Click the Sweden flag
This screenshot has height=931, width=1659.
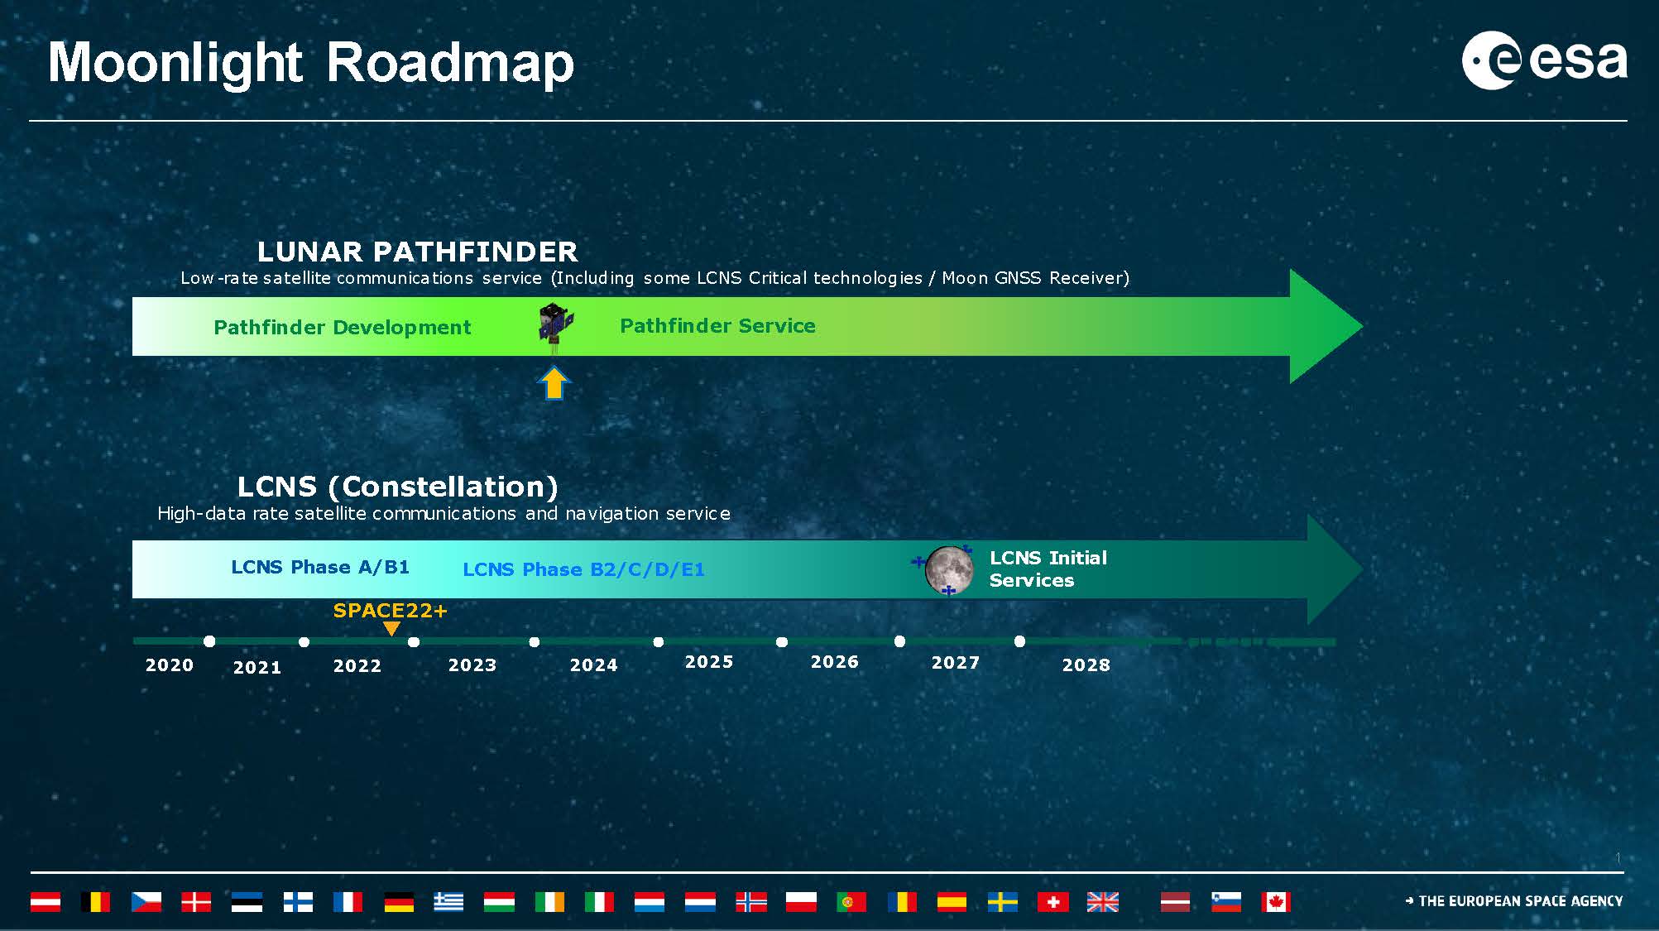1003,902
